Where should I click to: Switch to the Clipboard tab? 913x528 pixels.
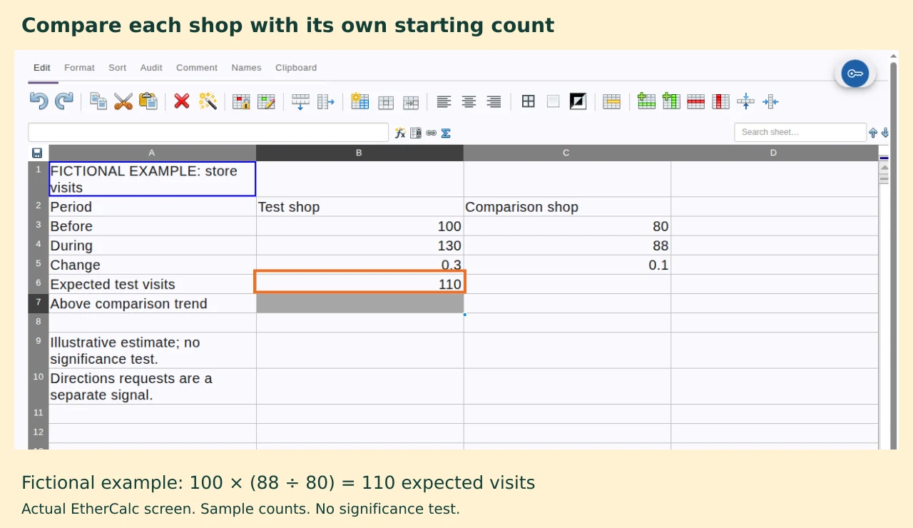click(x=296, y=68)
